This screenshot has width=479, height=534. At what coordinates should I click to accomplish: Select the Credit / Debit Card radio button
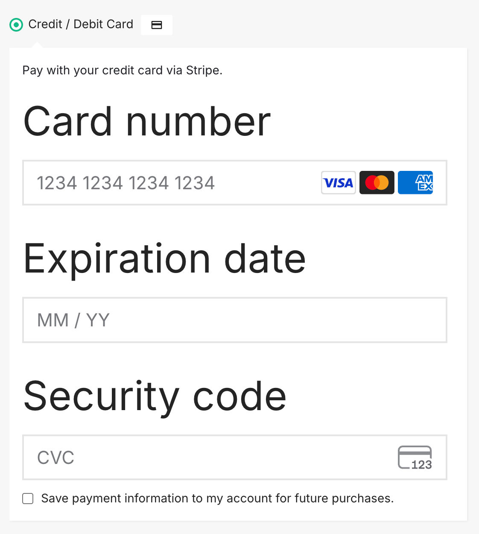[16, 25]
